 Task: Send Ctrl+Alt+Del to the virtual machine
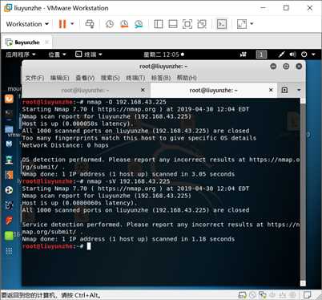click(90, 24)
